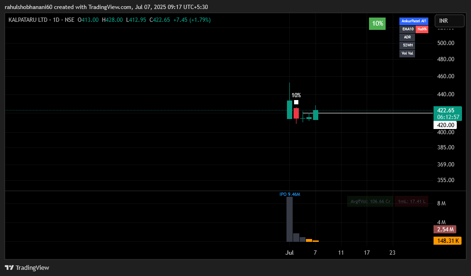
Task: Select the latest green candle at Jul 7
Action: pyautogui.click(x=316, y=115)
